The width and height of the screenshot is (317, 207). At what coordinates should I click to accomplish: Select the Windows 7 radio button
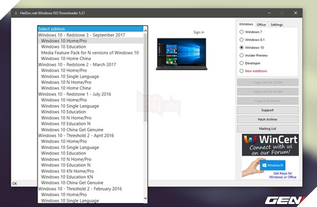[x=242, y=32]
